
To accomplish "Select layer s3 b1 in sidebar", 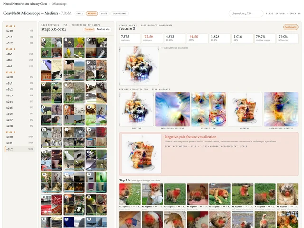I will tap(19, 143).
